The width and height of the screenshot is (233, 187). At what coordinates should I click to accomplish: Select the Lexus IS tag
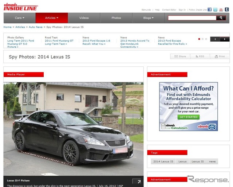[197, 161]
